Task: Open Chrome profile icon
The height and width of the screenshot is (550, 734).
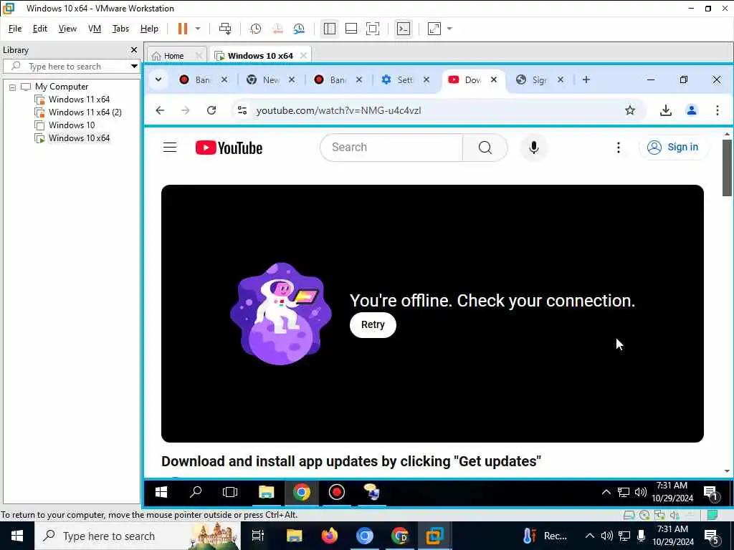Action: coord(692,110)
